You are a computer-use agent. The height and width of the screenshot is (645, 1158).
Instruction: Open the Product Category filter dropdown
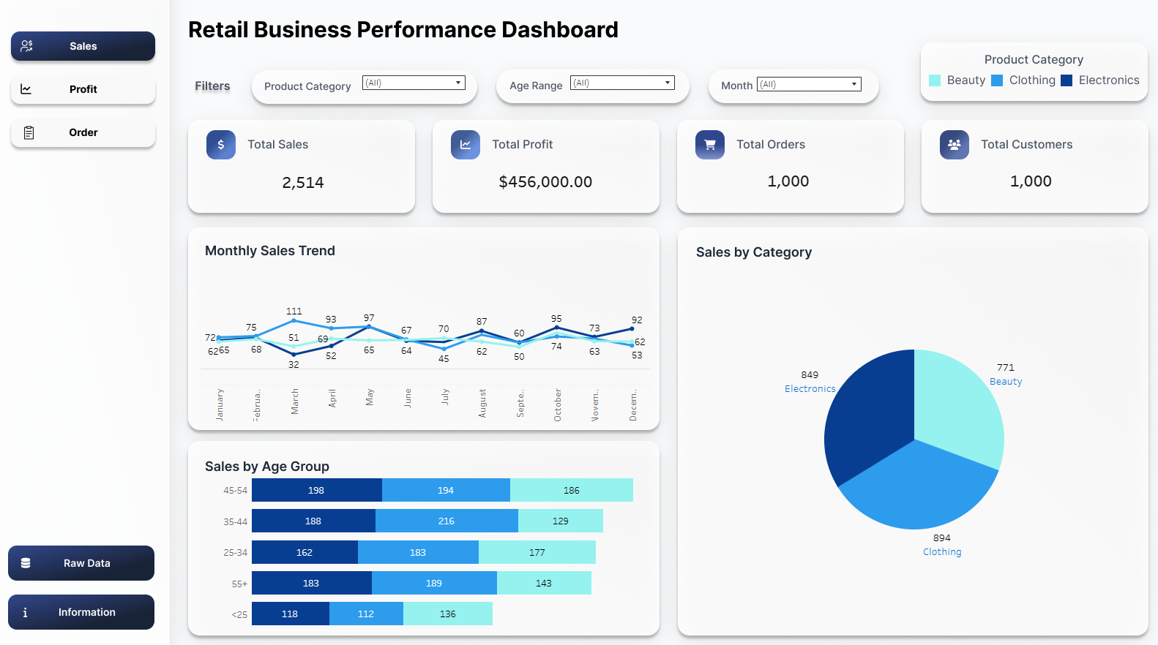[414, 83]
